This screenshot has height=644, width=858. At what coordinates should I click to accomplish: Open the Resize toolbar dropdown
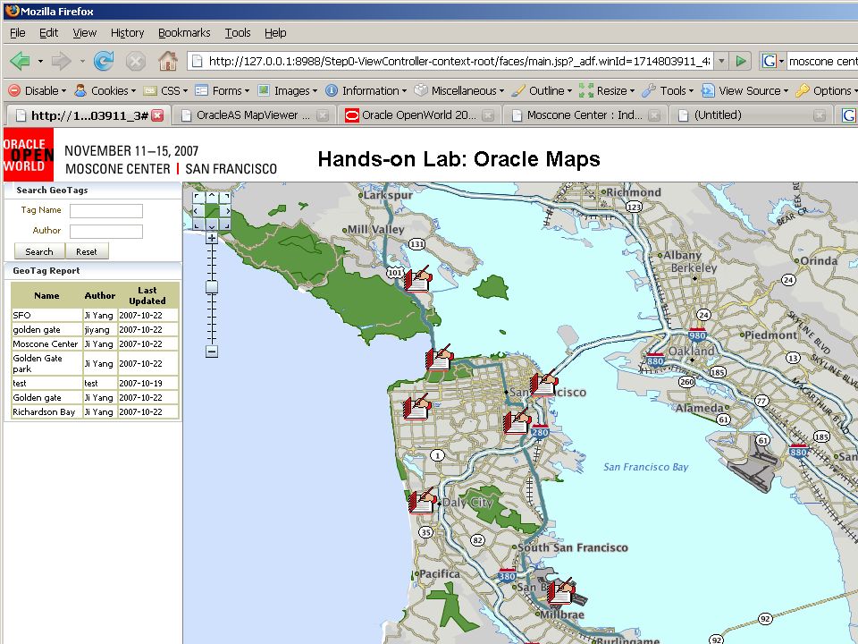coord(607,91)
